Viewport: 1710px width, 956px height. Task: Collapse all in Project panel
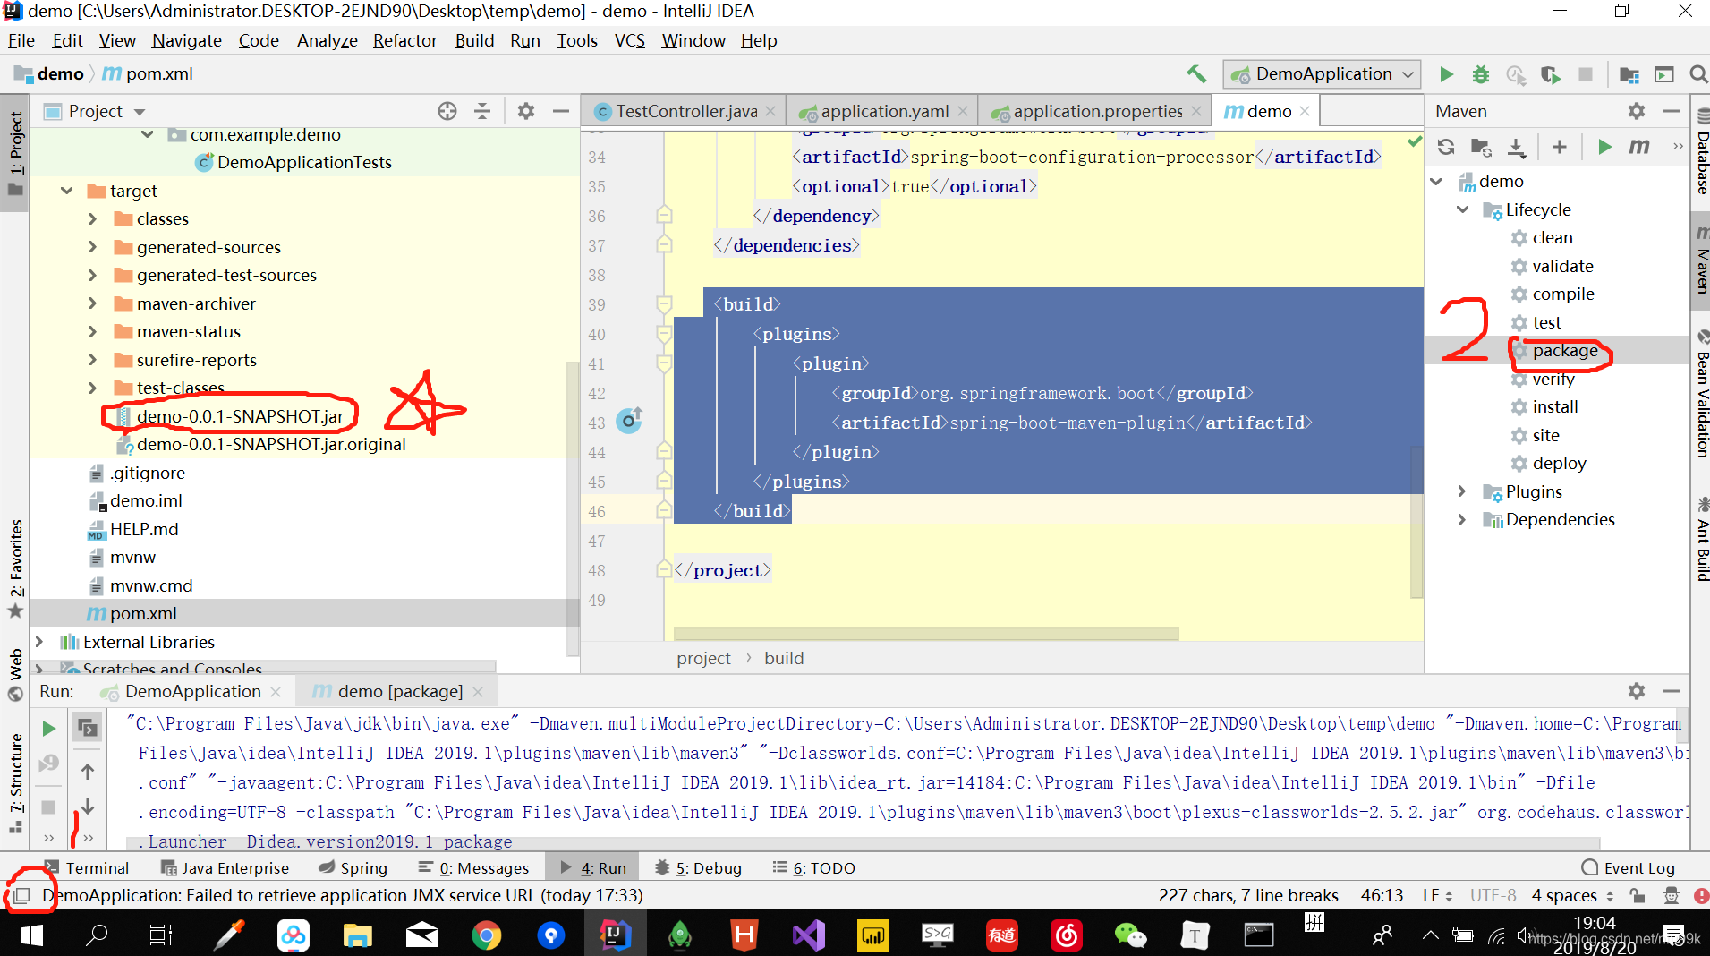point(482,111)
